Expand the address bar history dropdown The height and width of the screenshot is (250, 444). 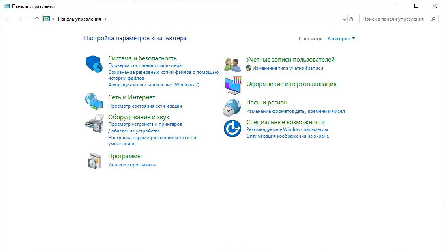pyautogui.click(x=344, y=19)
